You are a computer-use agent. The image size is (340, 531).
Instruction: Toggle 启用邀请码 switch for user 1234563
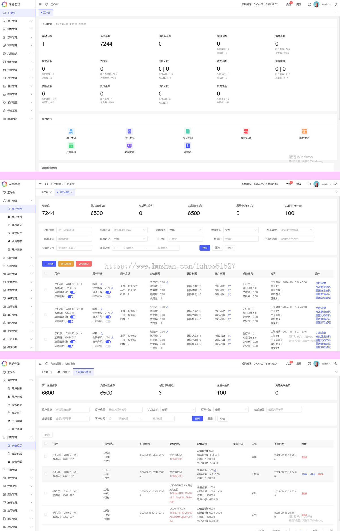coord(73,292)
